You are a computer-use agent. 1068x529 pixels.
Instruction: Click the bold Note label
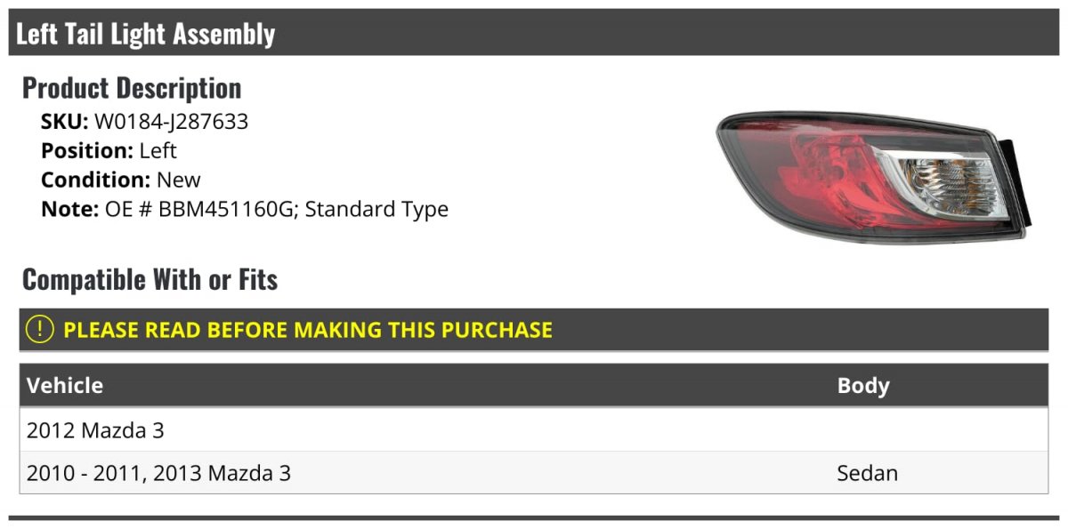click(x=69, y=210)
